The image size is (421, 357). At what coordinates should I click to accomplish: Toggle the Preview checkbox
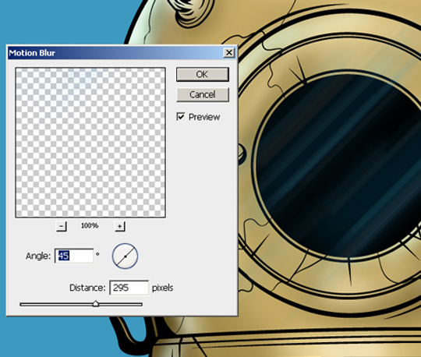181,117
